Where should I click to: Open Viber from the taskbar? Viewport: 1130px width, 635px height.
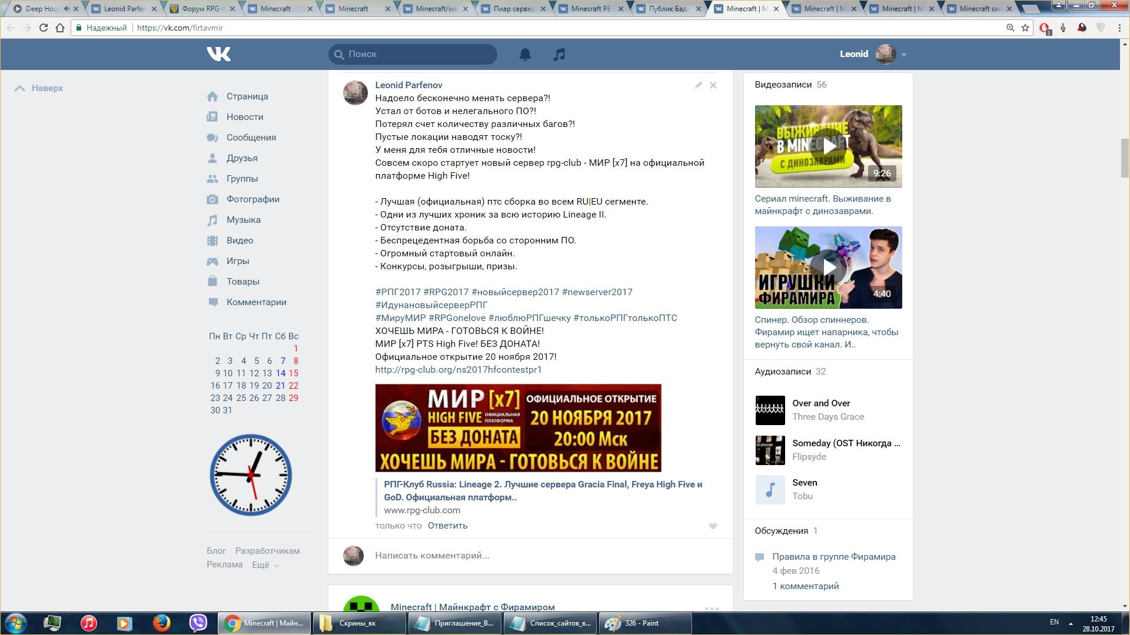coord(198,623)
